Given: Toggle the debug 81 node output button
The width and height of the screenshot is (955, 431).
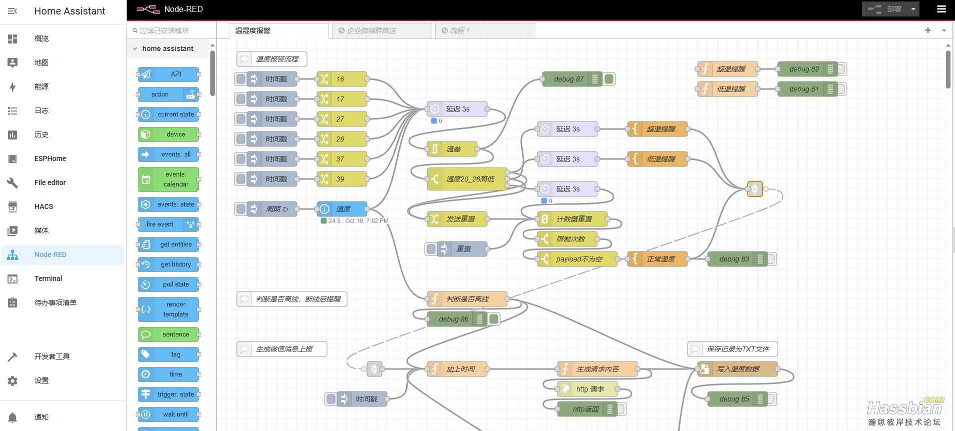Looking at the screenshot, I should (841, 89).
